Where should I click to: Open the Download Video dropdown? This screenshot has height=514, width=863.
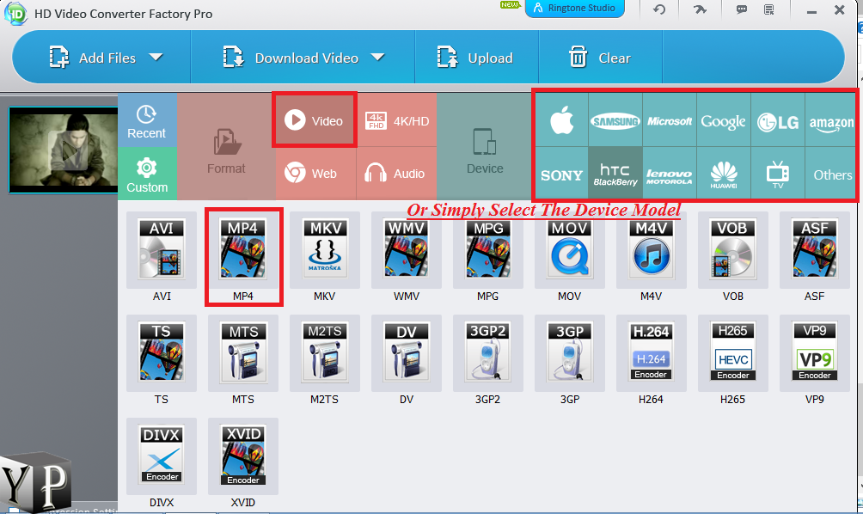point(378,58)
